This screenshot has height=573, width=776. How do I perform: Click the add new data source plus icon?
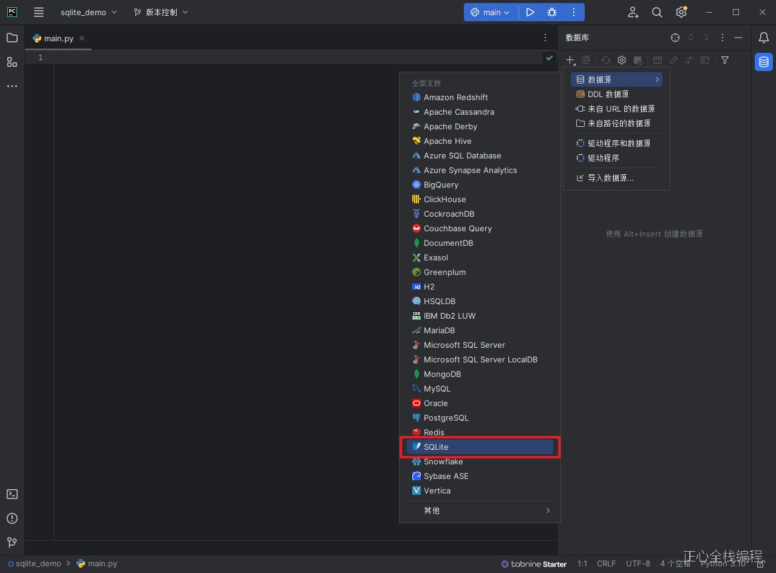[570, 60]
